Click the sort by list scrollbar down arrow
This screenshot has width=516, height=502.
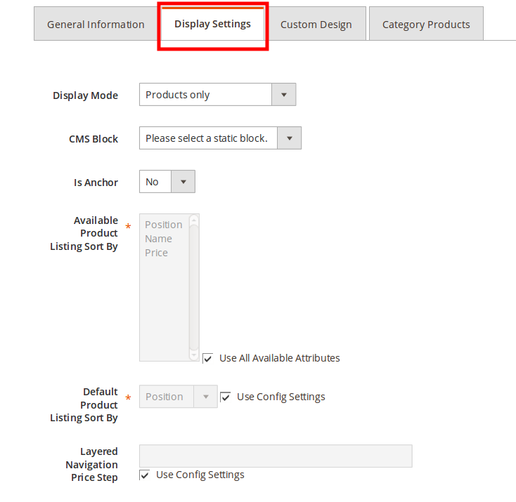(x=195, y=355)
